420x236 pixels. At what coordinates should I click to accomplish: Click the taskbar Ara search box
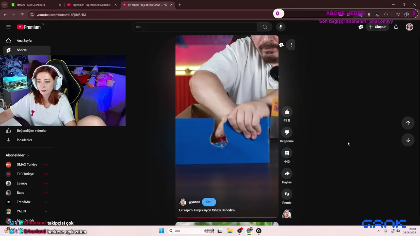coord(191,231)
